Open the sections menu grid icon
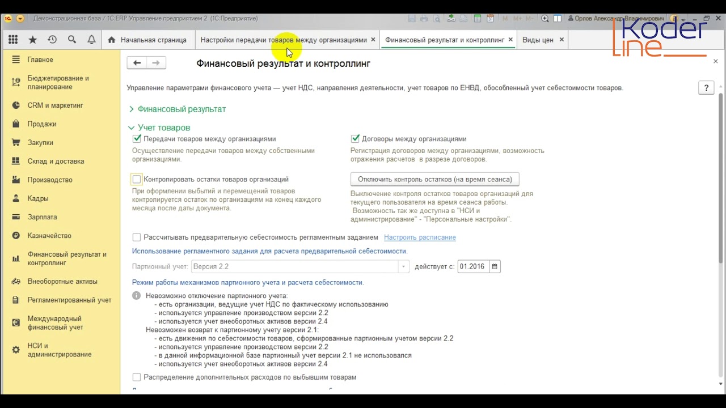Screen dimensions: 726x408 pyautogui.click(x=13, y=40)
